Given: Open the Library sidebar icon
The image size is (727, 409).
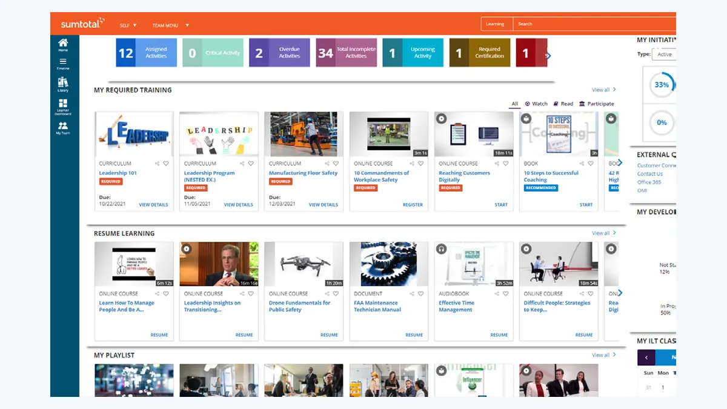Looking at the screenshot, I should [x=63, y=84].
